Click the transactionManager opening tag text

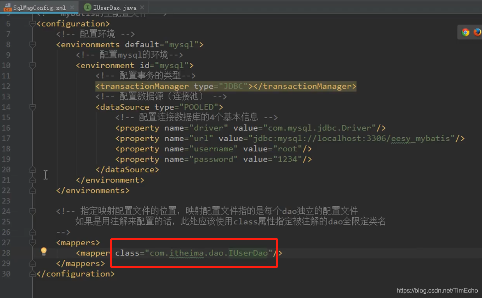click(142, 86)
